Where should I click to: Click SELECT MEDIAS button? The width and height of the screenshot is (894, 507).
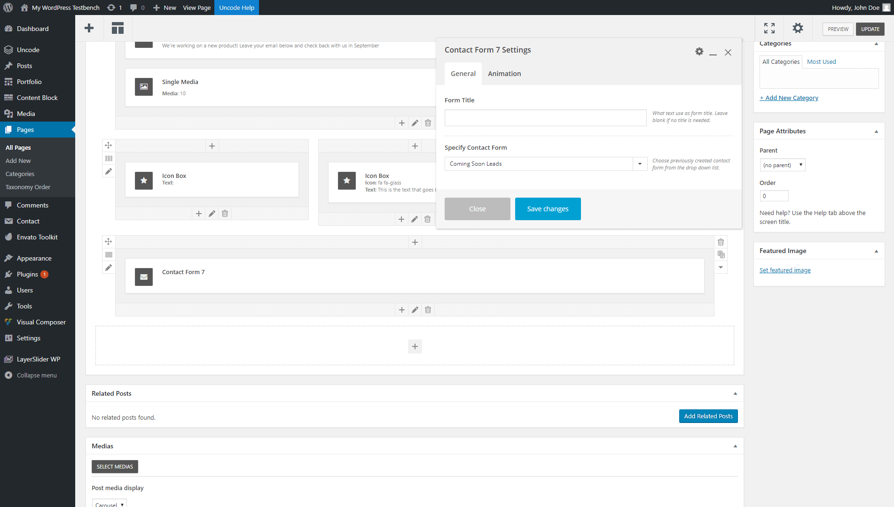115,467
